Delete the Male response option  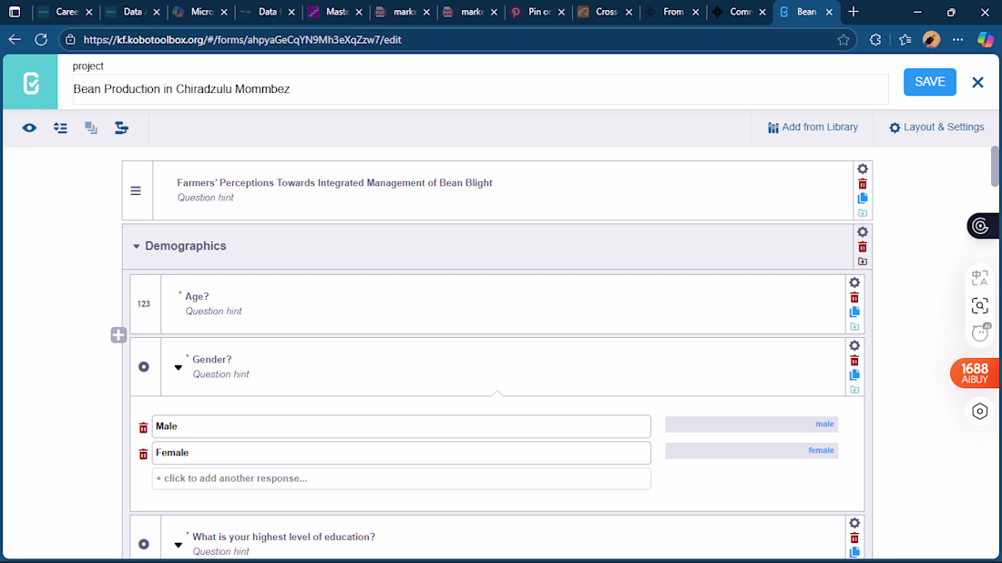coord(143,427)
